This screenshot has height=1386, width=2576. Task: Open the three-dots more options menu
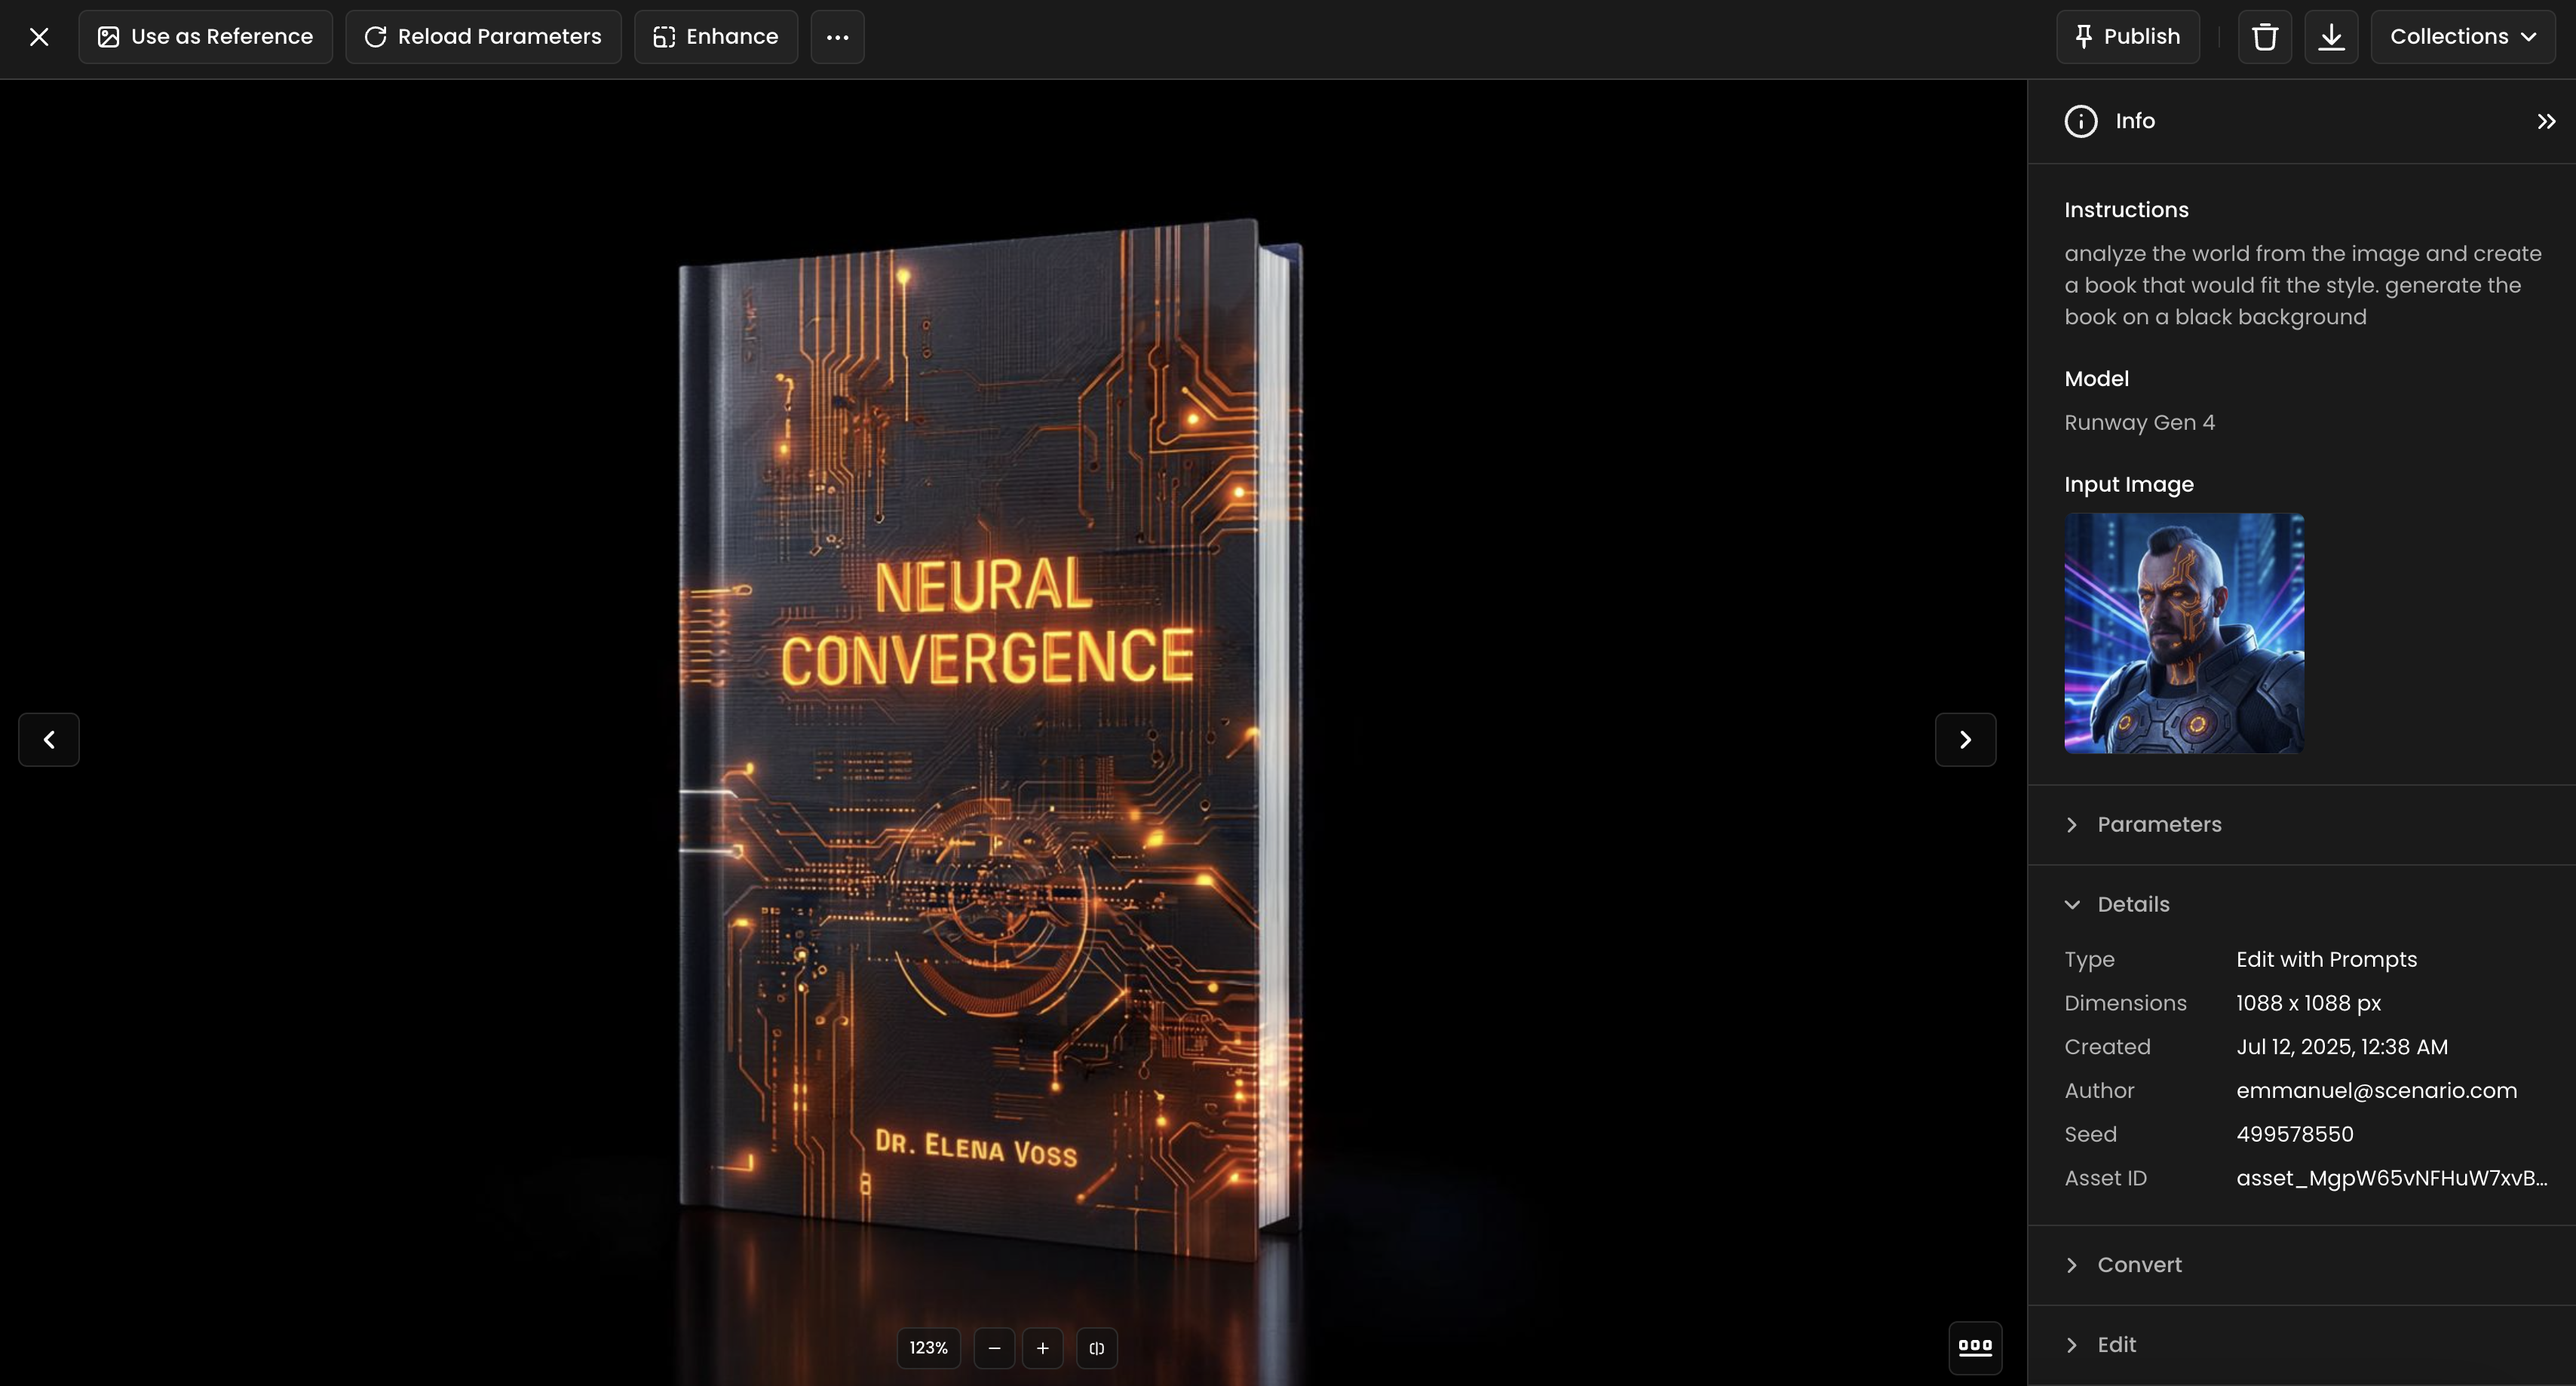pyautogui.click(x=837, y=37)
